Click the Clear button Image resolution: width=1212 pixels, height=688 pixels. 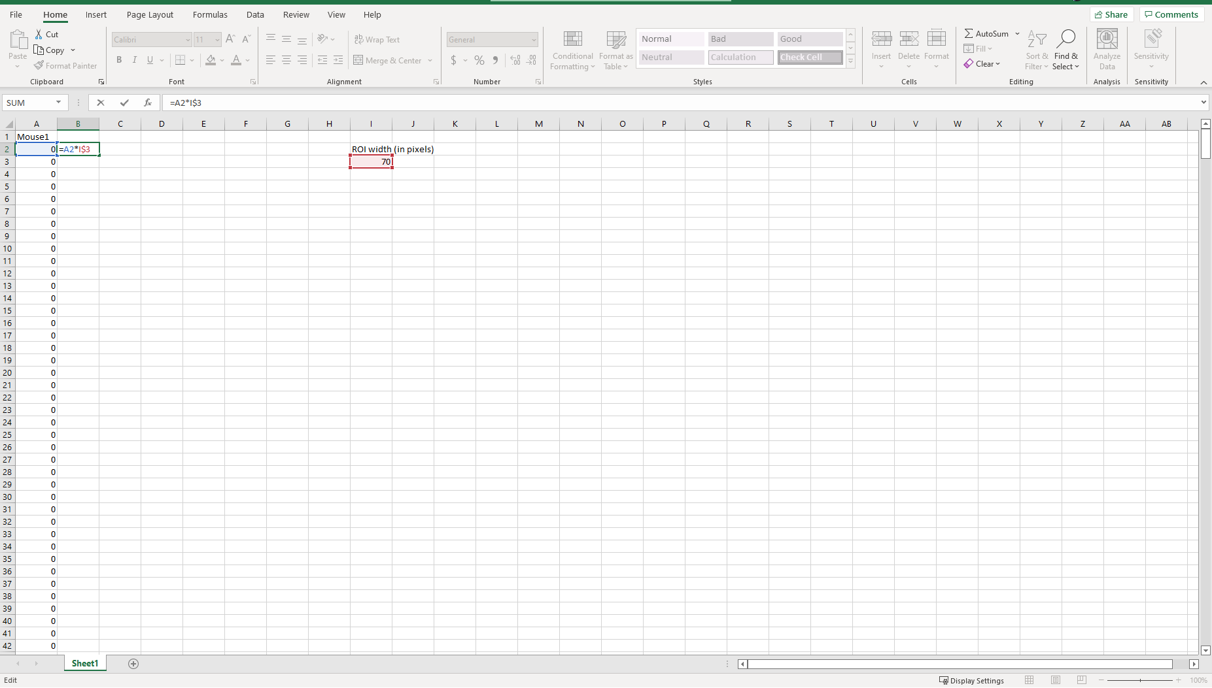[x=982, y=64]
